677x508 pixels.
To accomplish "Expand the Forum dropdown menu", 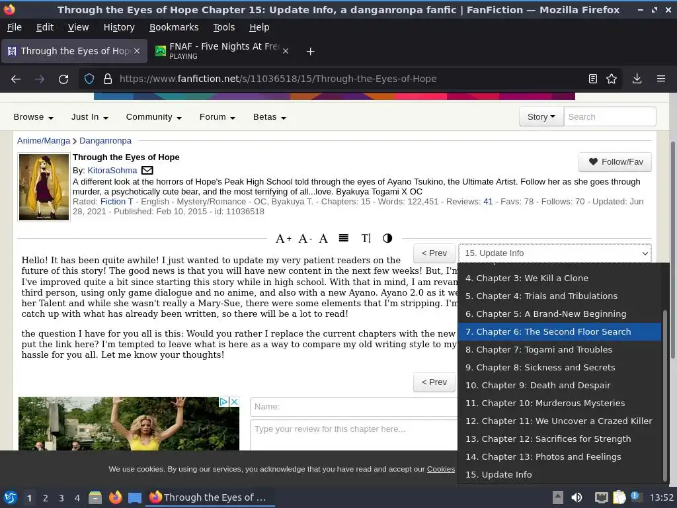I will (x=217, y=117).
